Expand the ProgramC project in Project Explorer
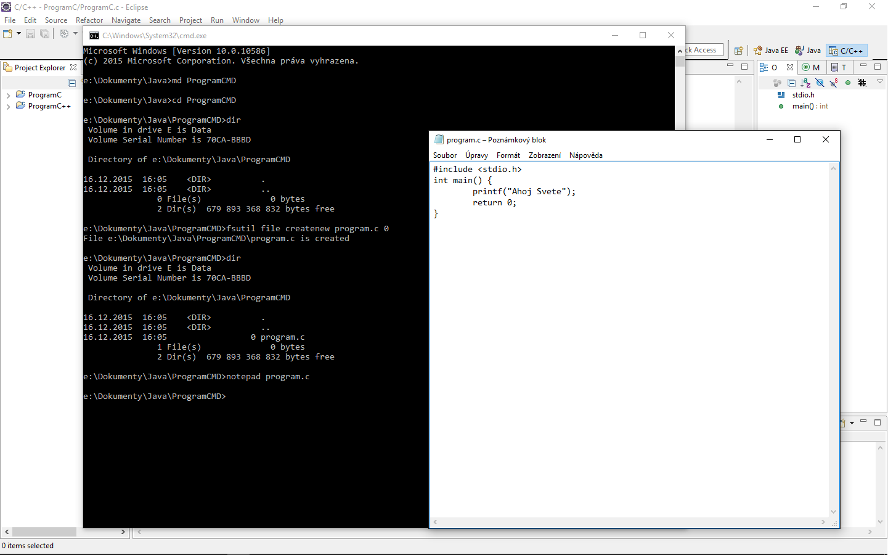This screenshot has height=555, width=888. click(9, 94)
